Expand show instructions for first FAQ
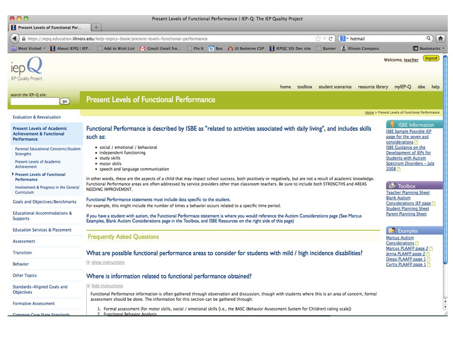This screenshot has height=339, width=453. (108, 262)
